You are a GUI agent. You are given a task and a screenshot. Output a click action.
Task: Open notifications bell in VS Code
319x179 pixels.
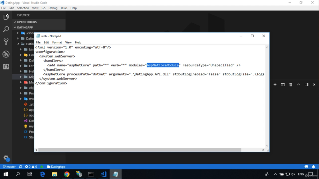314,167
